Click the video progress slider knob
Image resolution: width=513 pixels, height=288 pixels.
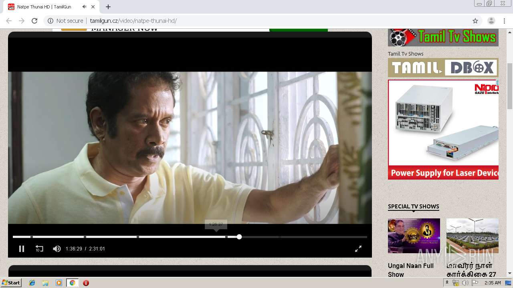239,237
